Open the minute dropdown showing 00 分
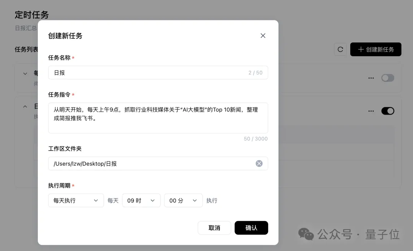 point(183,200)
